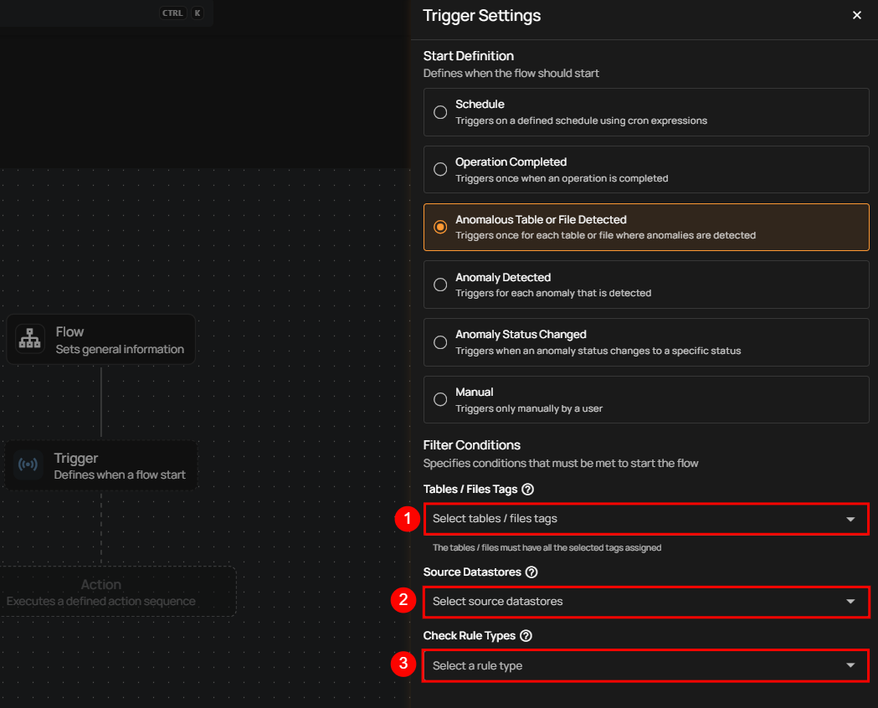This screenshot has height=708, width=878.
Task: Select the Schedule trigger option
Action: tap(440, 112)
